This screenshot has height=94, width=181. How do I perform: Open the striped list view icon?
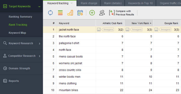tap(60, 13)
